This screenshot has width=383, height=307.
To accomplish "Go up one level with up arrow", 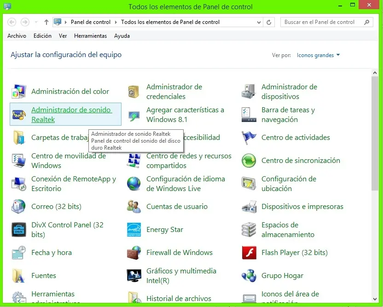I will point(46,22).
